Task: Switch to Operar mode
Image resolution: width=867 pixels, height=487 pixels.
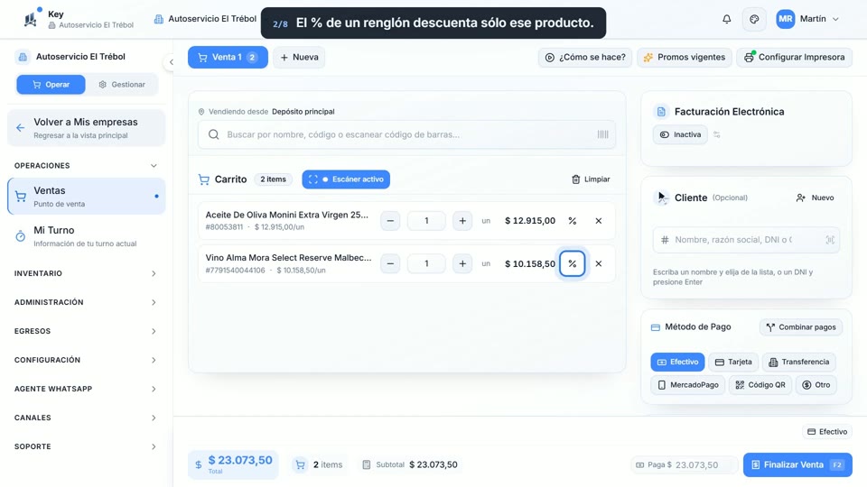Action: [51, 85]
